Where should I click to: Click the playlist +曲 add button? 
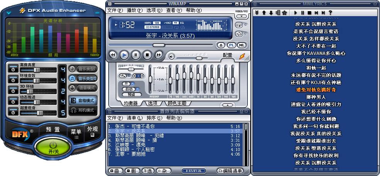115,171
